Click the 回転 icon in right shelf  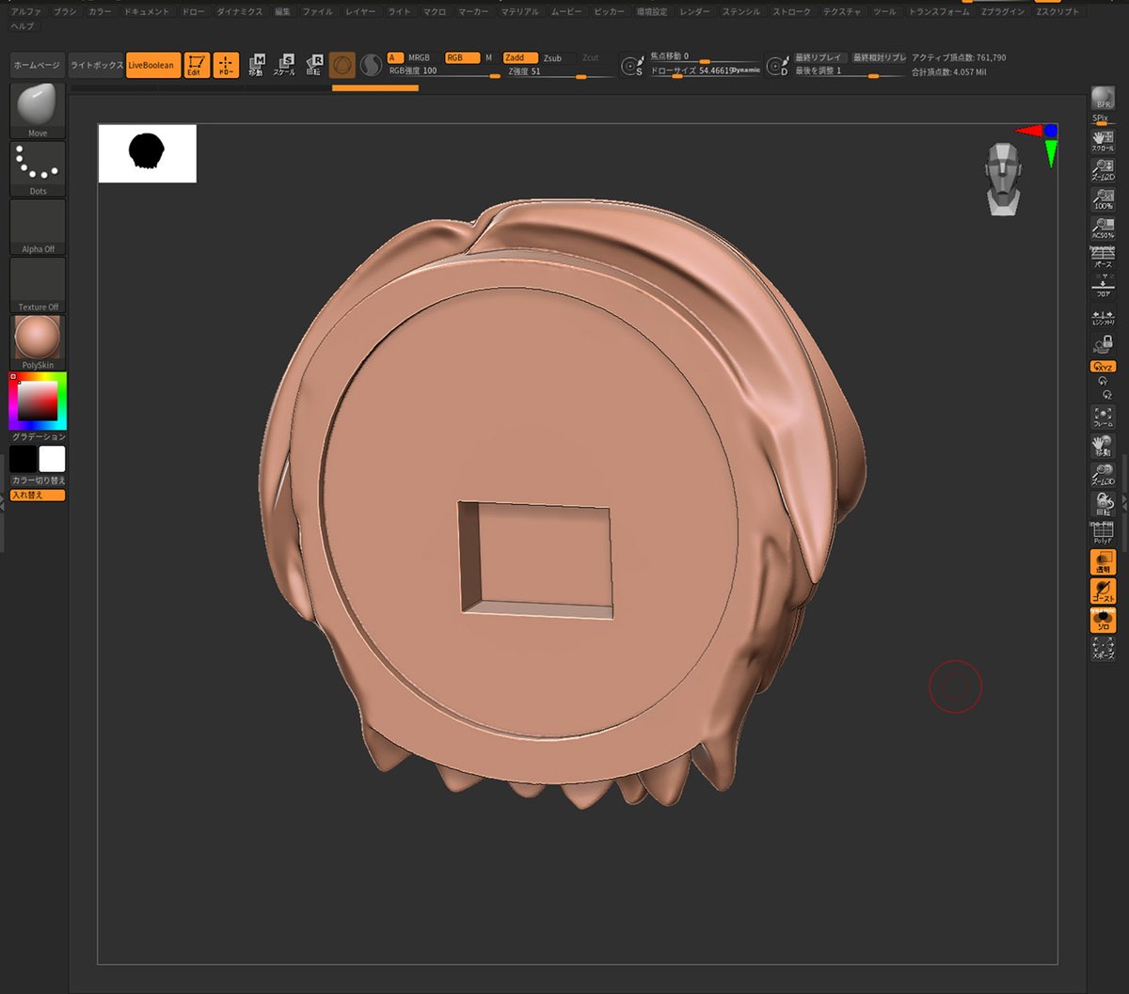coord(1103,504)
